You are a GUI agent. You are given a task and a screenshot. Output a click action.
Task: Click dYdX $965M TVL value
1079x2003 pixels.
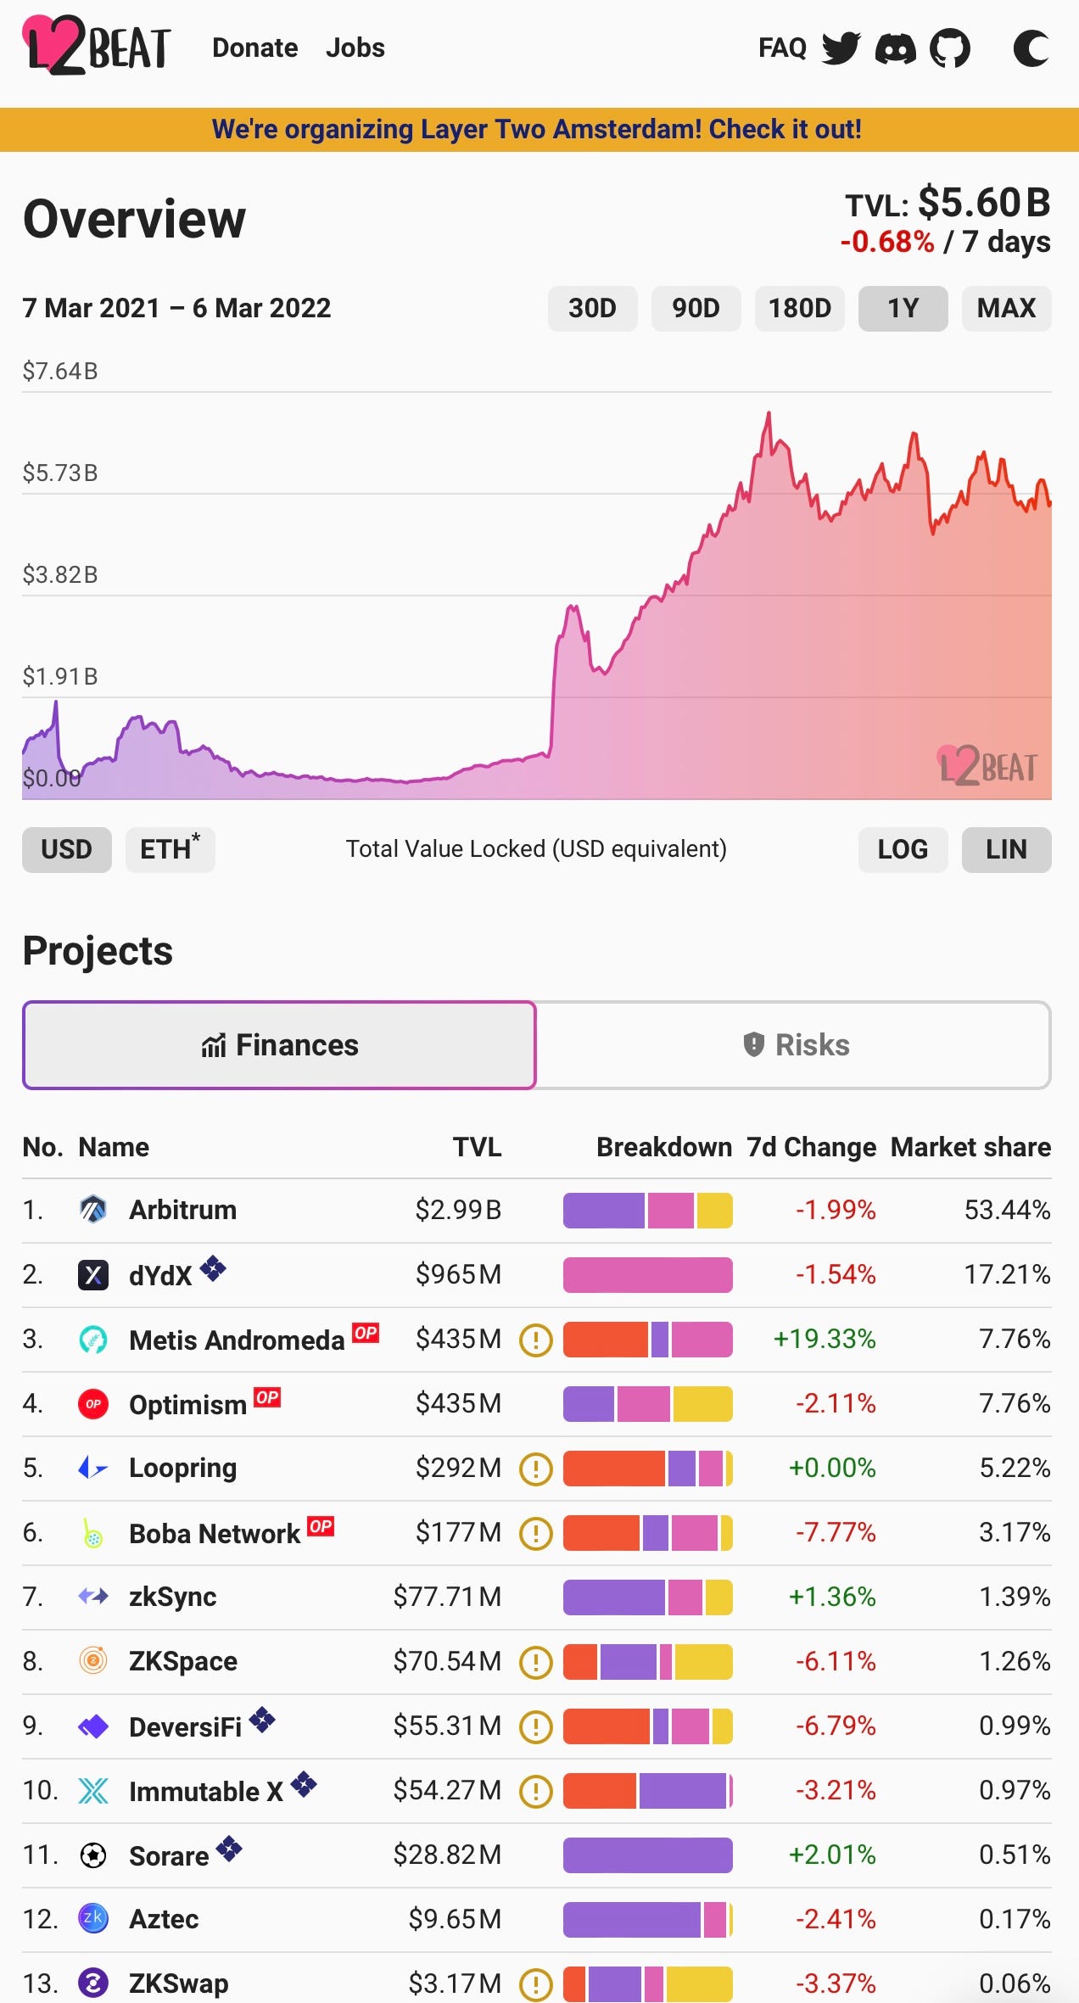458,1274
